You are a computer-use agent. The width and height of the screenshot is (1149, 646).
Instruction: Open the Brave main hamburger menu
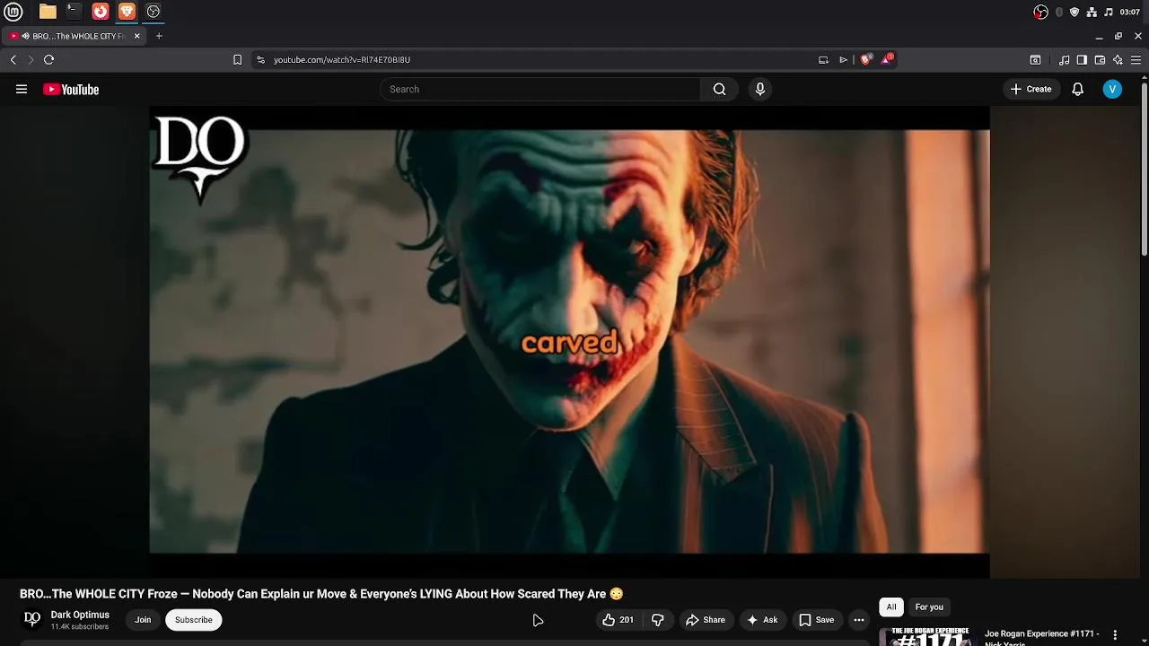click(1136, 59)
